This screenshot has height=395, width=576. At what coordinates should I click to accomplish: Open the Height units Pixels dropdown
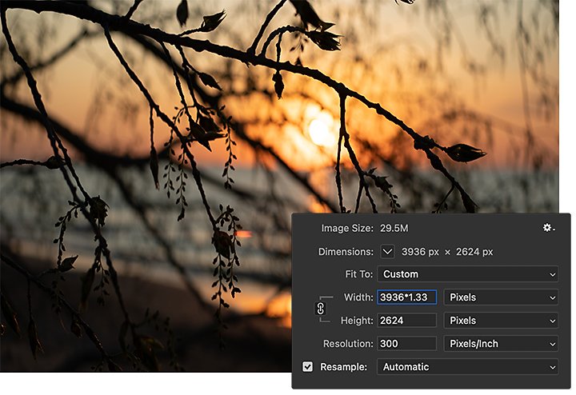click(501, 321)
